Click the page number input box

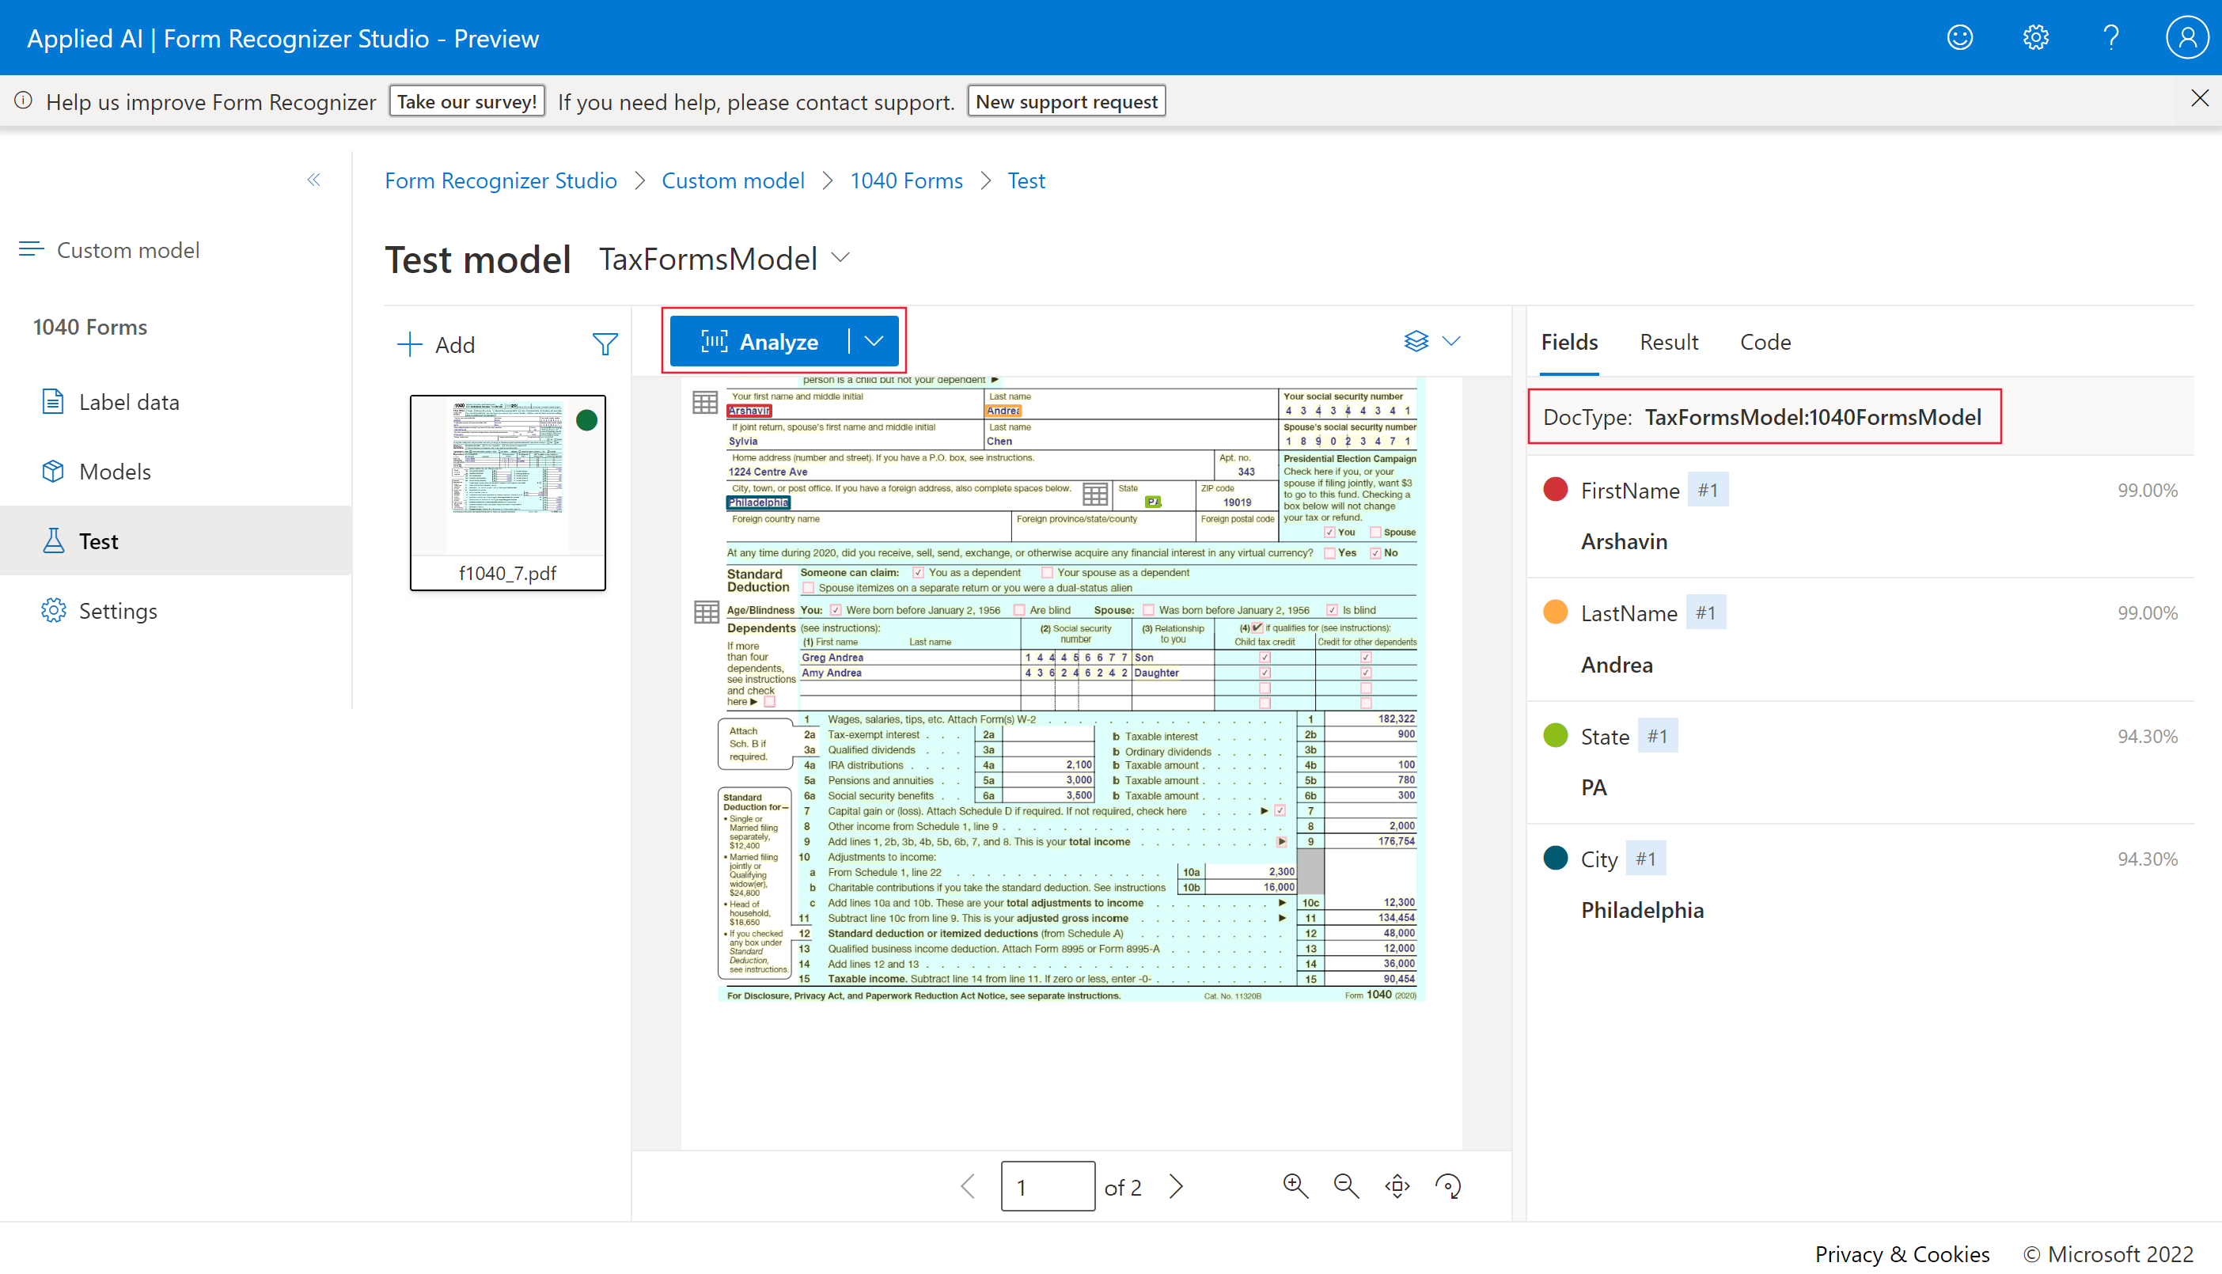pyautogui.click(x=1047, y=1186)
